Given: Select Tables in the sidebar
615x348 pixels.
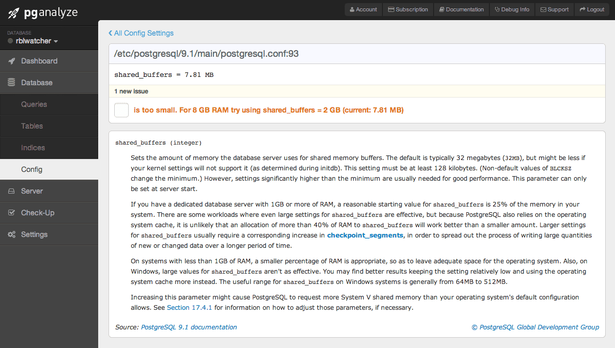Looking at the screenshot, I should 32,126.
